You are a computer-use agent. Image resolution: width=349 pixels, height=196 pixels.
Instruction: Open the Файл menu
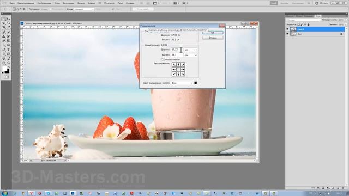[12, 3]
